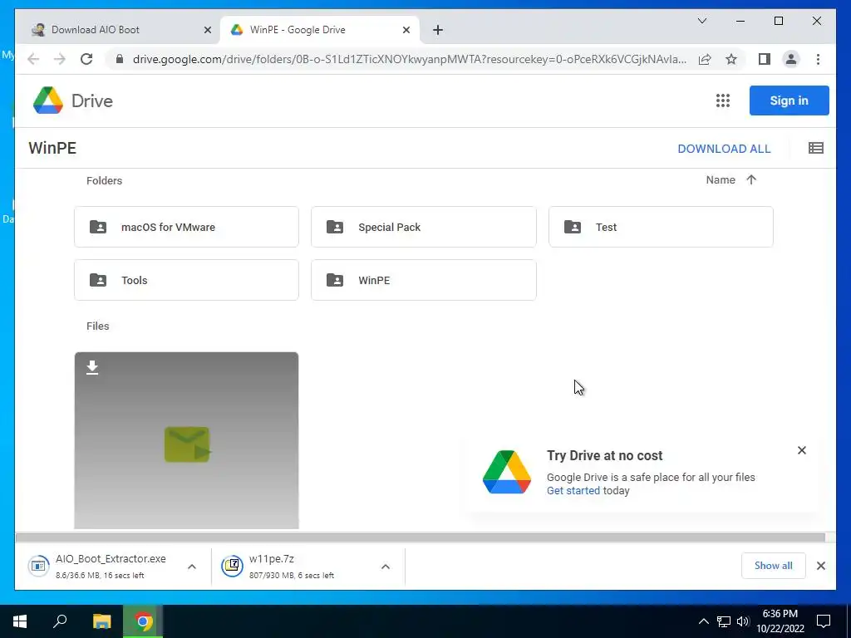Follow the Get started link
The width and height of the screenshot is (851, 638).
(x=573, y=490)
